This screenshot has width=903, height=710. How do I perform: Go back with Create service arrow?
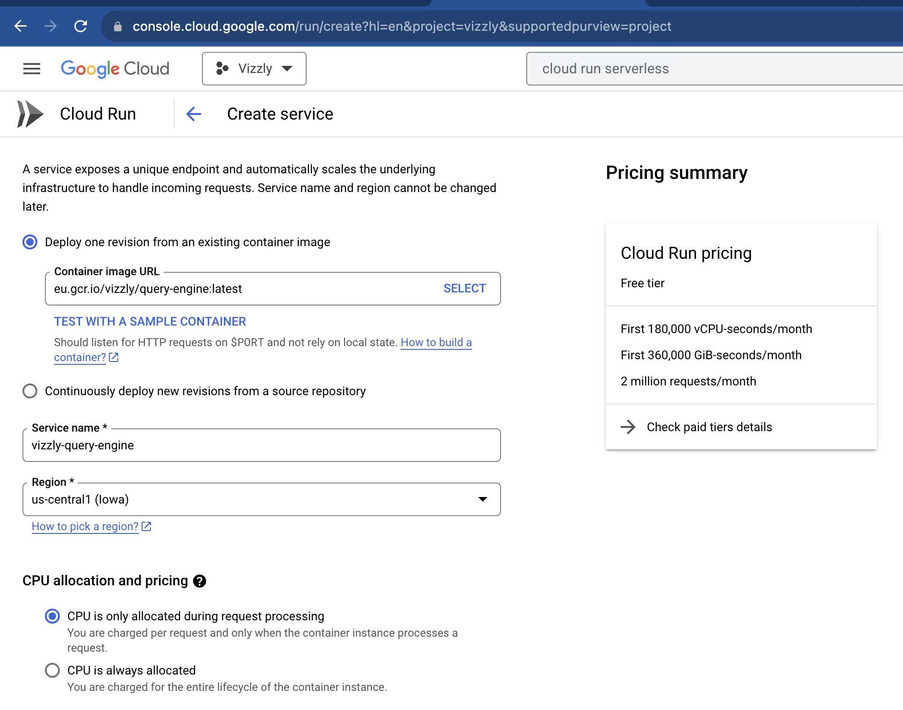(193, 114)
